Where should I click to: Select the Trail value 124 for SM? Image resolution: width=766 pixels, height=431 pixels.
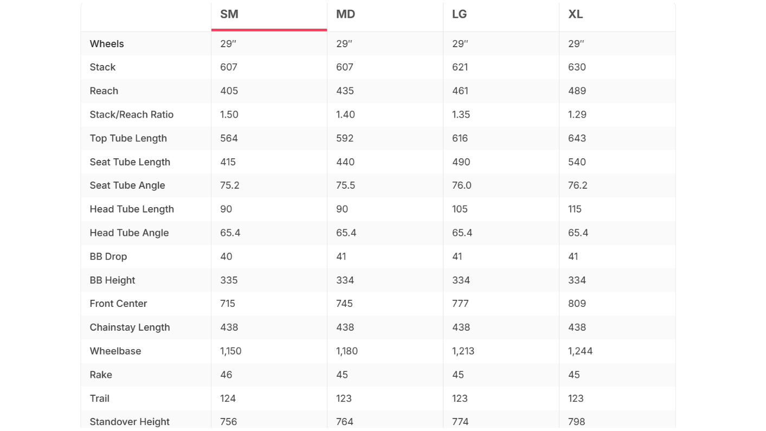(x=228, y=398)
